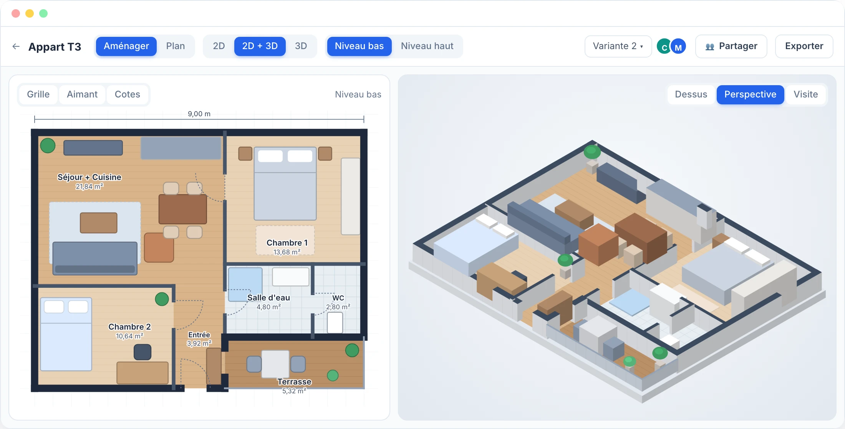
Task: Switch to the Niveau haut floor
Action: tap(427, 46)
